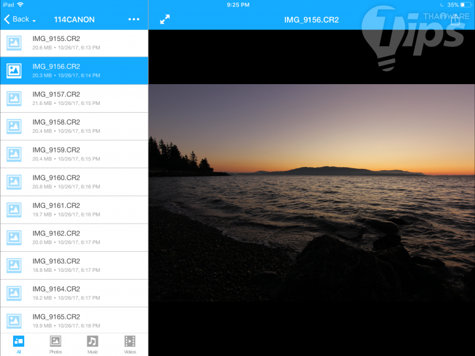This screenshot has height=356, width=475.
Task: Select the image icon for IMG_9165.CR2
Action: [14, 321]
